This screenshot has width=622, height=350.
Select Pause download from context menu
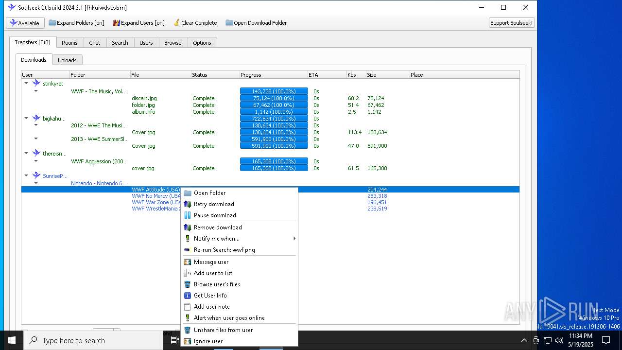pyautogui.click(x=239, y=215)
